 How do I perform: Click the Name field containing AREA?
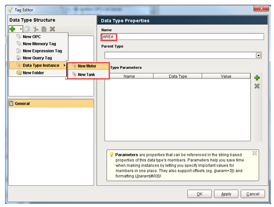[183, 37]
